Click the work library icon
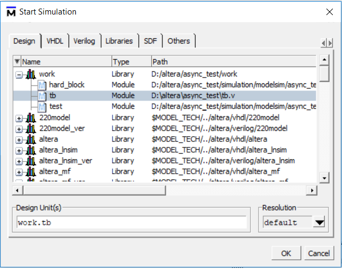This screenshot has width=342, height=269. [x=31, y=74]
